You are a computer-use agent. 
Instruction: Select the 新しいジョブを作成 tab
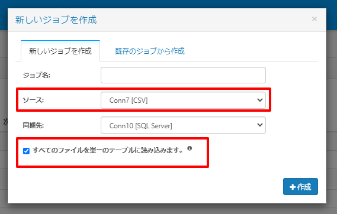tap(60, 51)
